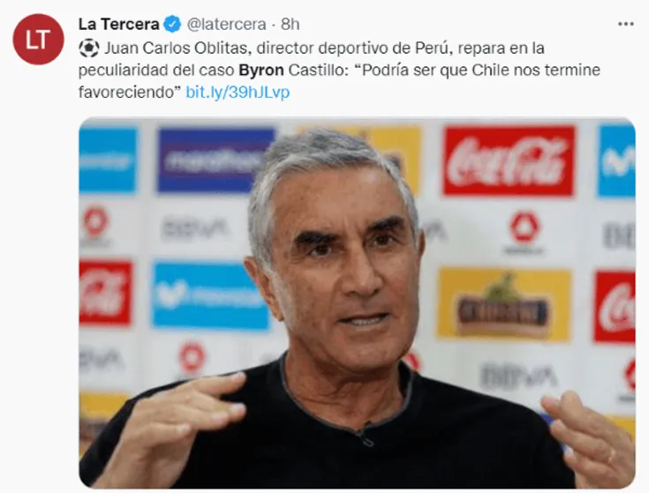
Task: Open the three-dot more options menu
Action: point(625,24)
